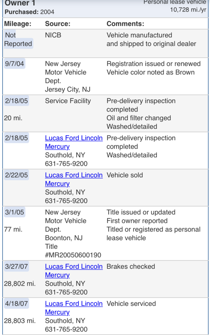Click the Source column header
210x335 pixels.
pos(57,24)
